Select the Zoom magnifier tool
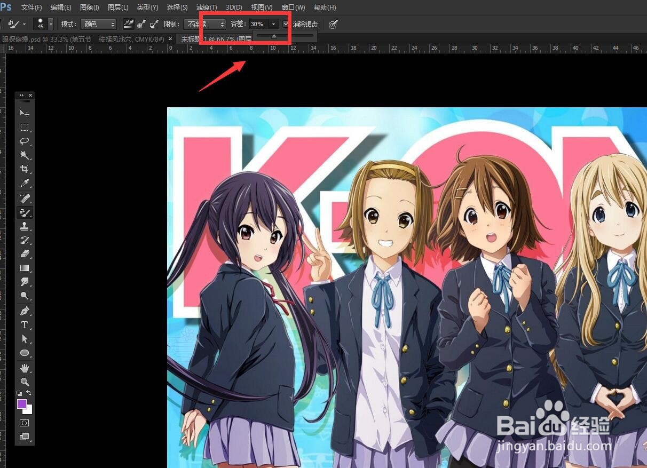This screenshot has height=468, width=647. pyautogui.click(x=25, y=382)
